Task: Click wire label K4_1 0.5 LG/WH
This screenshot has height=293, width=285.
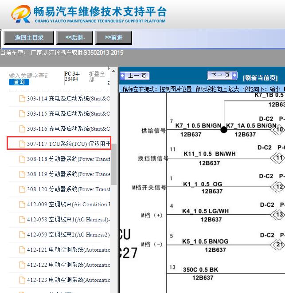Action: pyautogui.click(x=205, y=211)
